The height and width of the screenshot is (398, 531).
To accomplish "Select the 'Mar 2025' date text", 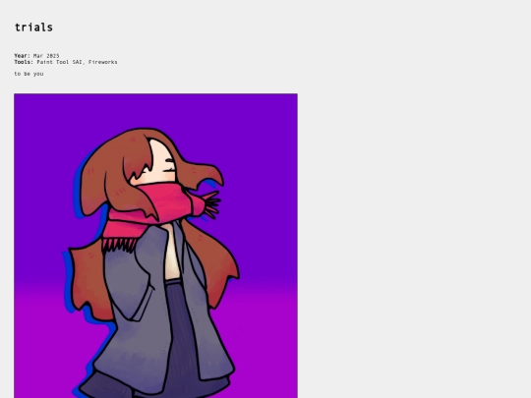I will (46, 55).
